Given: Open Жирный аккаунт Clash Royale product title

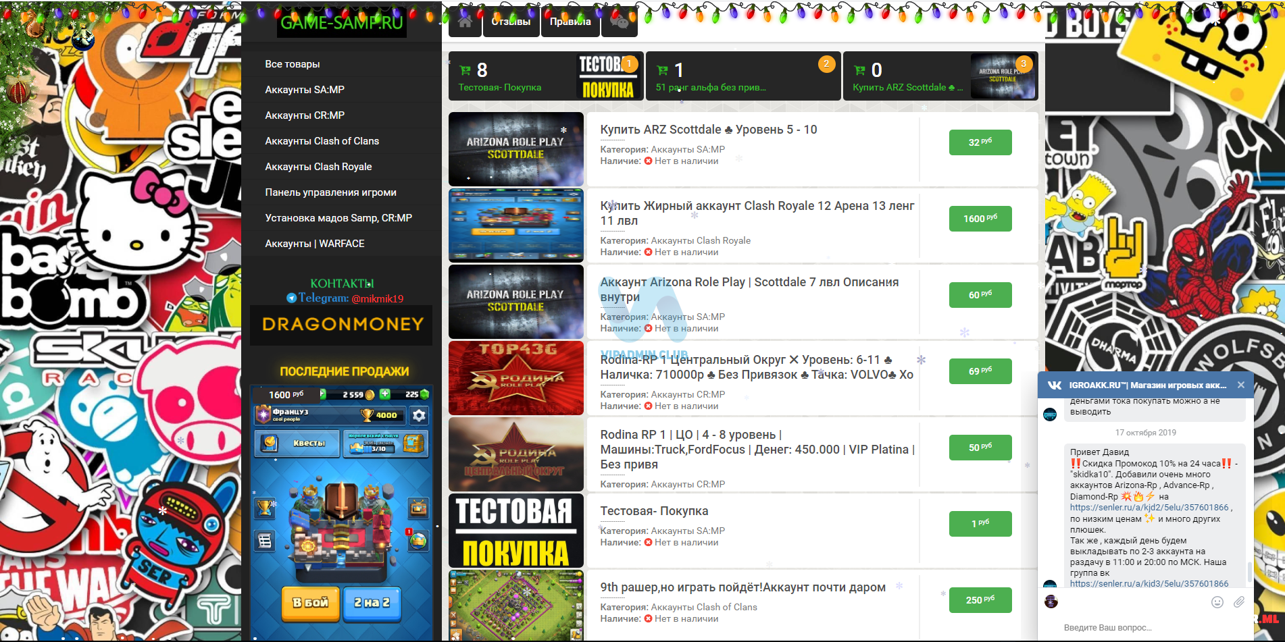Looking at the screenshot, I should pos(757,213).
